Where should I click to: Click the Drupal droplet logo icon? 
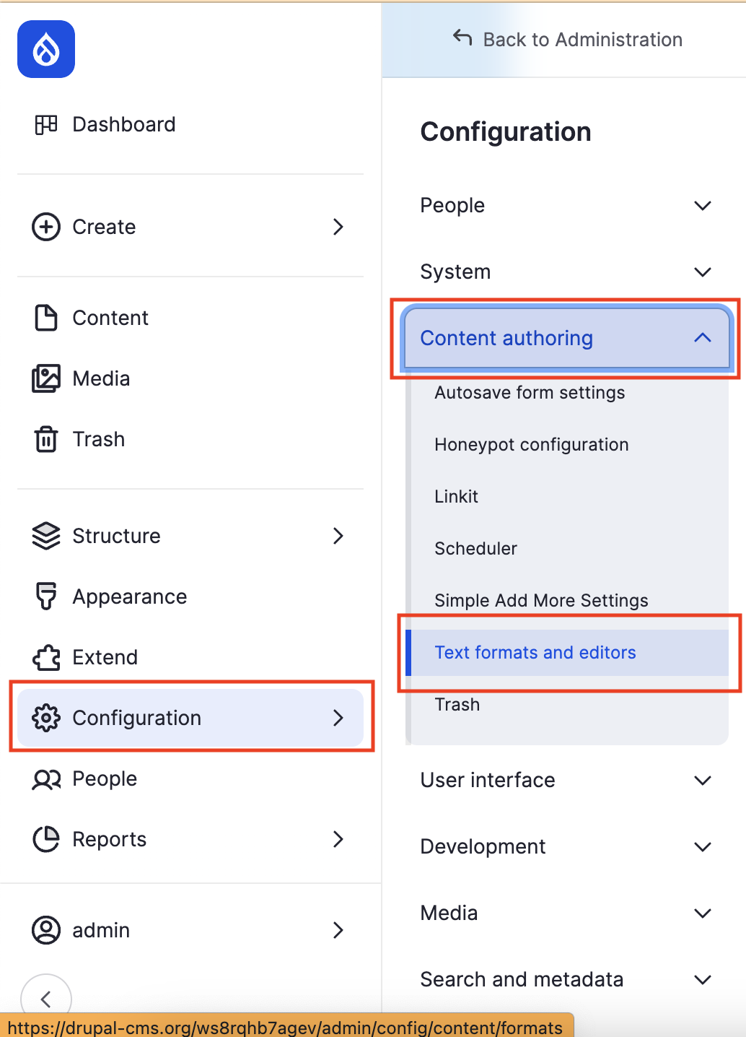pos(46,49)
